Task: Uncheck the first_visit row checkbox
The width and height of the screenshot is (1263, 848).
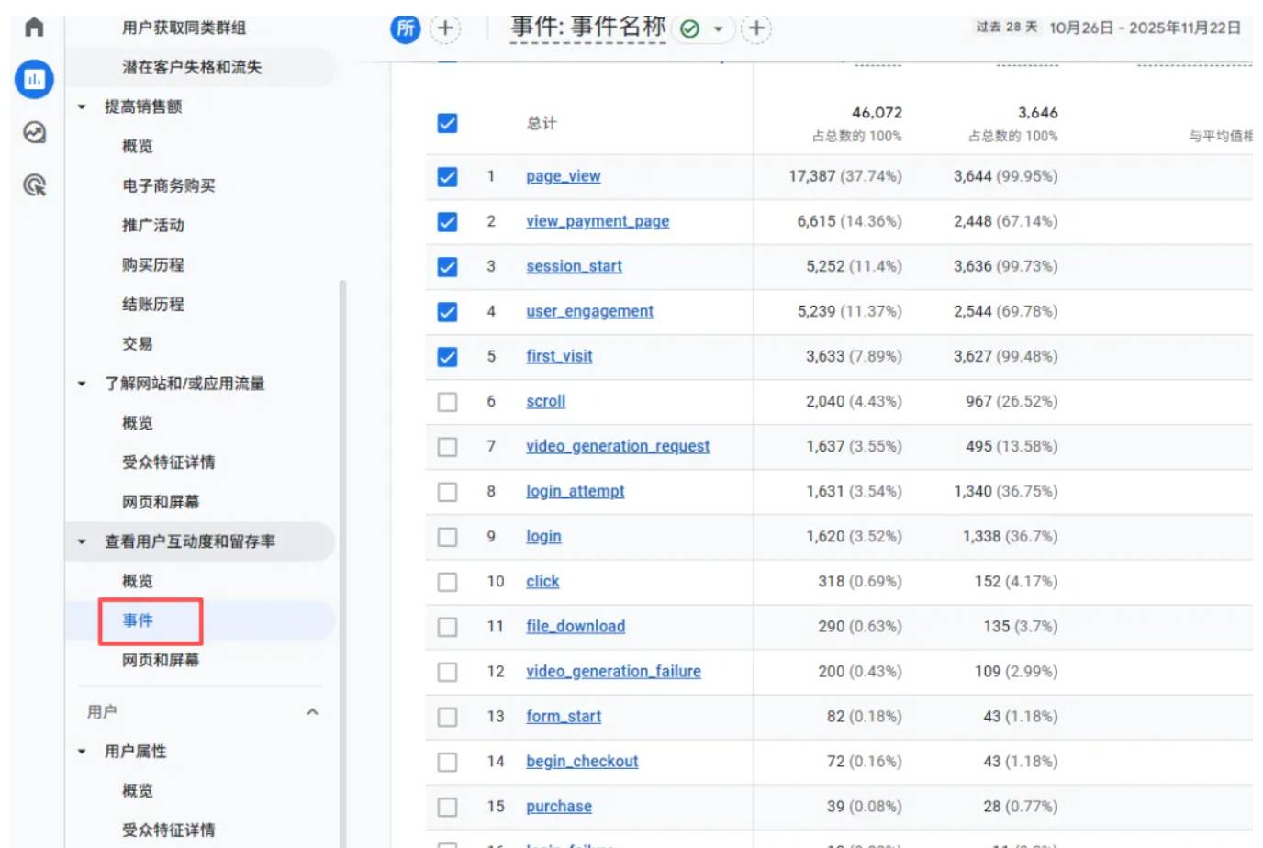Action: [447, 356]
